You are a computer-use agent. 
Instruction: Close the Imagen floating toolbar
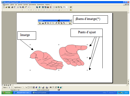(71, 21)
